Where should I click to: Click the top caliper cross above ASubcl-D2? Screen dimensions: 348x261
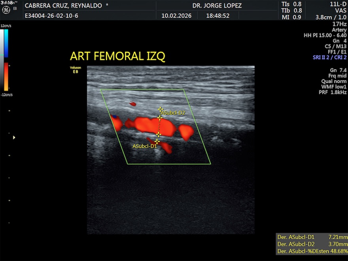(x=160, y=109)
